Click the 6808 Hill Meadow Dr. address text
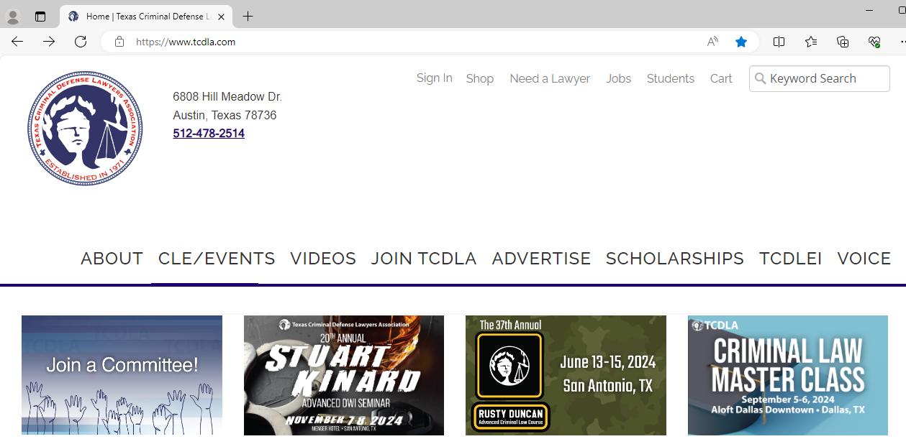This screenshot has width=906, height=439. tap(227, 96)
